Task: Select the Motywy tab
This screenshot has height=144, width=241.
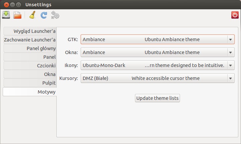Action: tap(30, 92)
